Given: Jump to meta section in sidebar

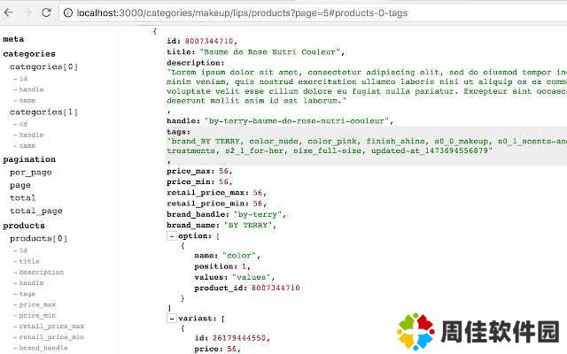Looking at the screenshot, I should [x=13, y=39].
